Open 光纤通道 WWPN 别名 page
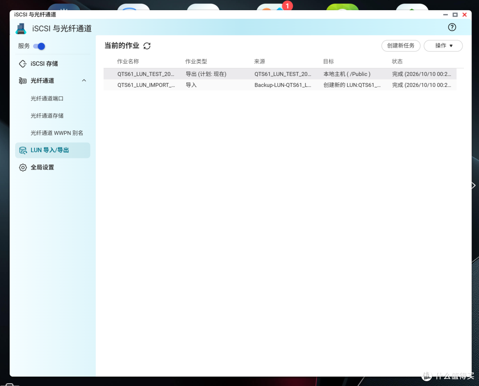Image resolution: width=479 pixels, height=386 pixels. 57,133
